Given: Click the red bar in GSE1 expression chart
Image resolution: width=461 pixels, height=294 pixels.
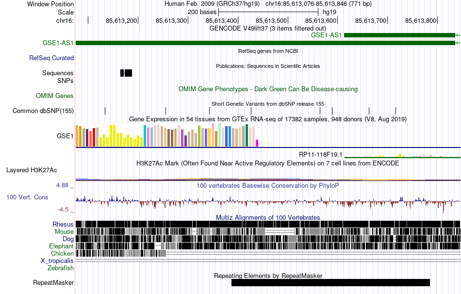Looking at the screenshot, I should [94, 137].
